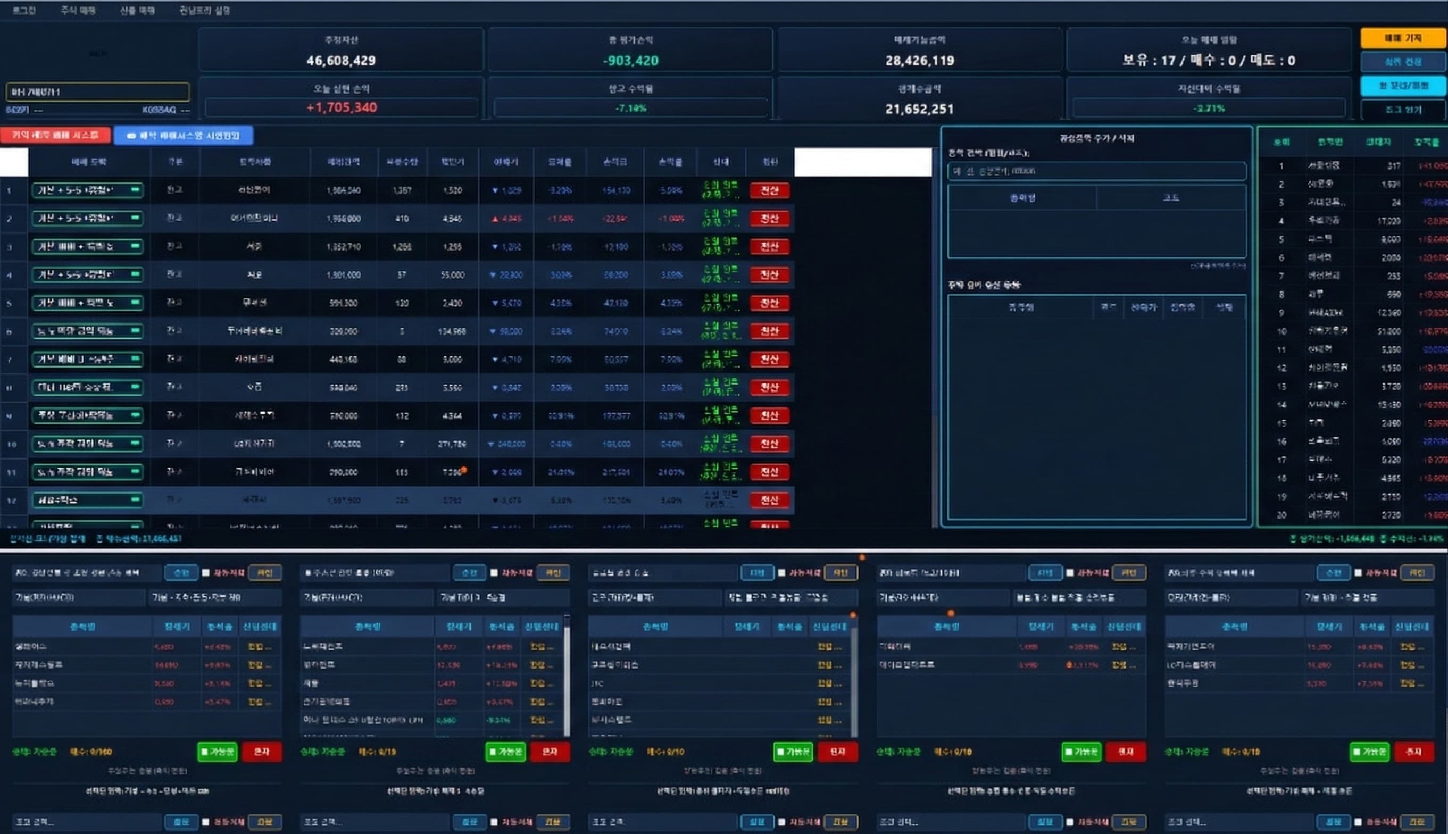Image resolution: width=1448 pixels, height=834 pixels.
Task: Open the green strategy dropdown in row 1
Action: pyautogui.click(x=87, y=190)
